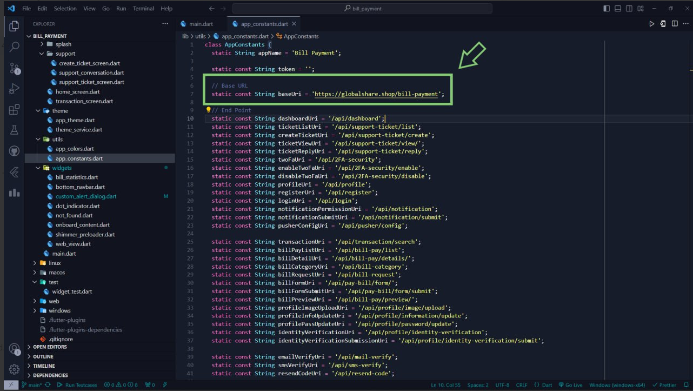The image size is (693, 391).
Task: Open the Explorer view in activity bar
Action: click(14, 26)
